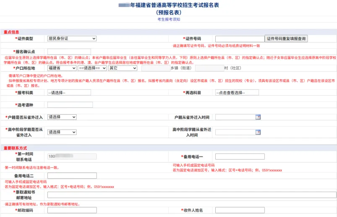The height and width of the screenshot is (217, 337).
Task: Open the 户籍是否从省外迁入 dropdown
Action: pos(62,117)
